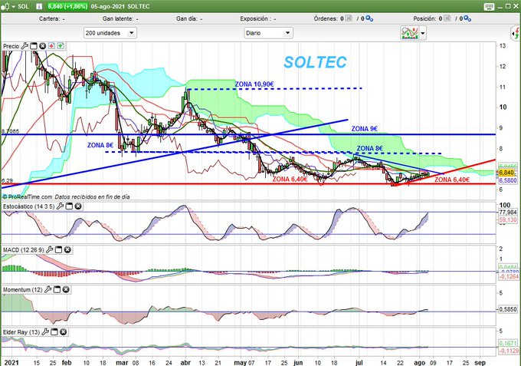Remove the Elder Ray indicator panel

63,331
